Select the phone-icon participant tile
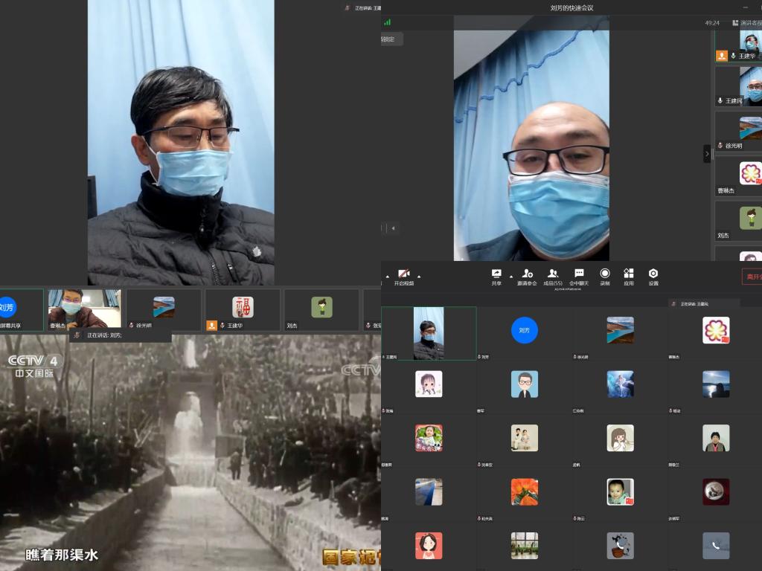The width and height of the screenshot is (762, 571). pos(716,546)
